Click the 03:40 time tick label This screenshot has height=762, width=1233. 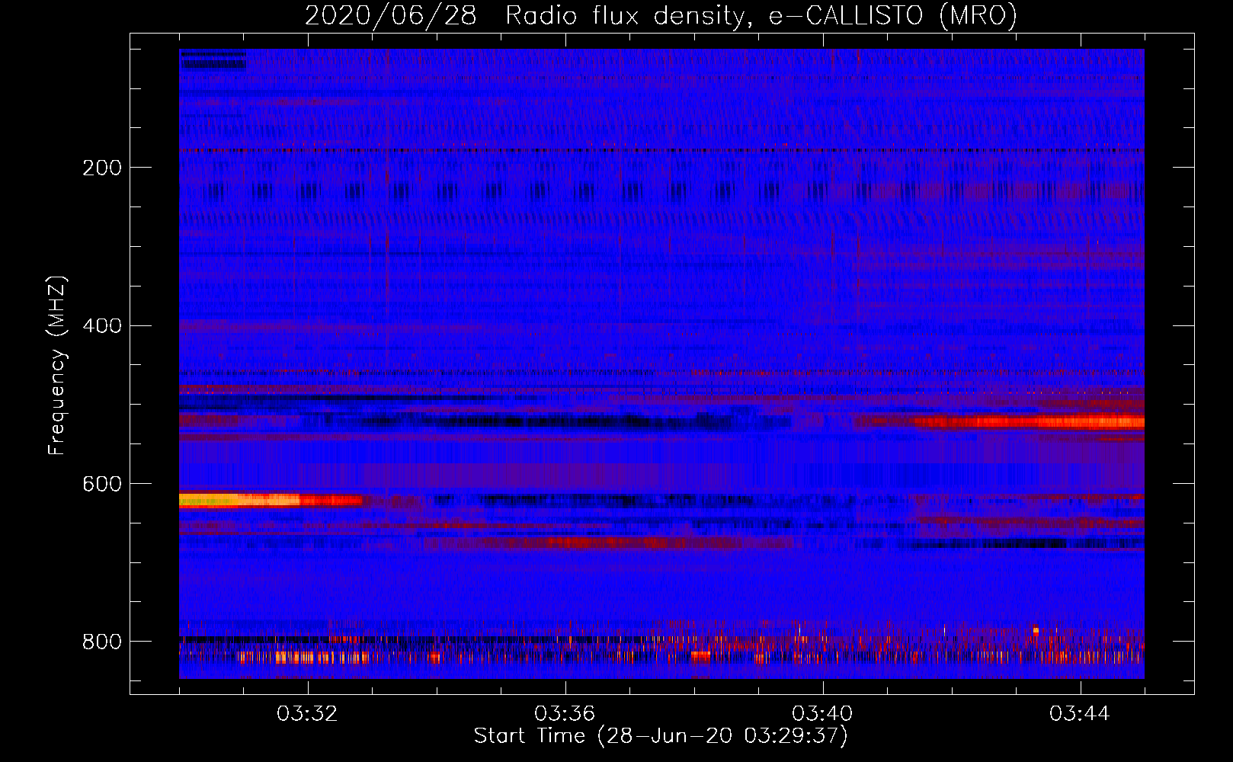point(822,714)
